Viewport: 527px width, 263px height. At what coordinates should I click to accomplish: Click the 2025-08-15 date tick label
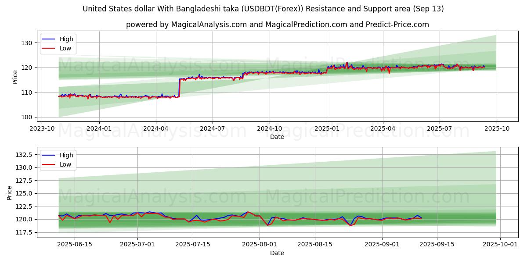tap(314, 245)
